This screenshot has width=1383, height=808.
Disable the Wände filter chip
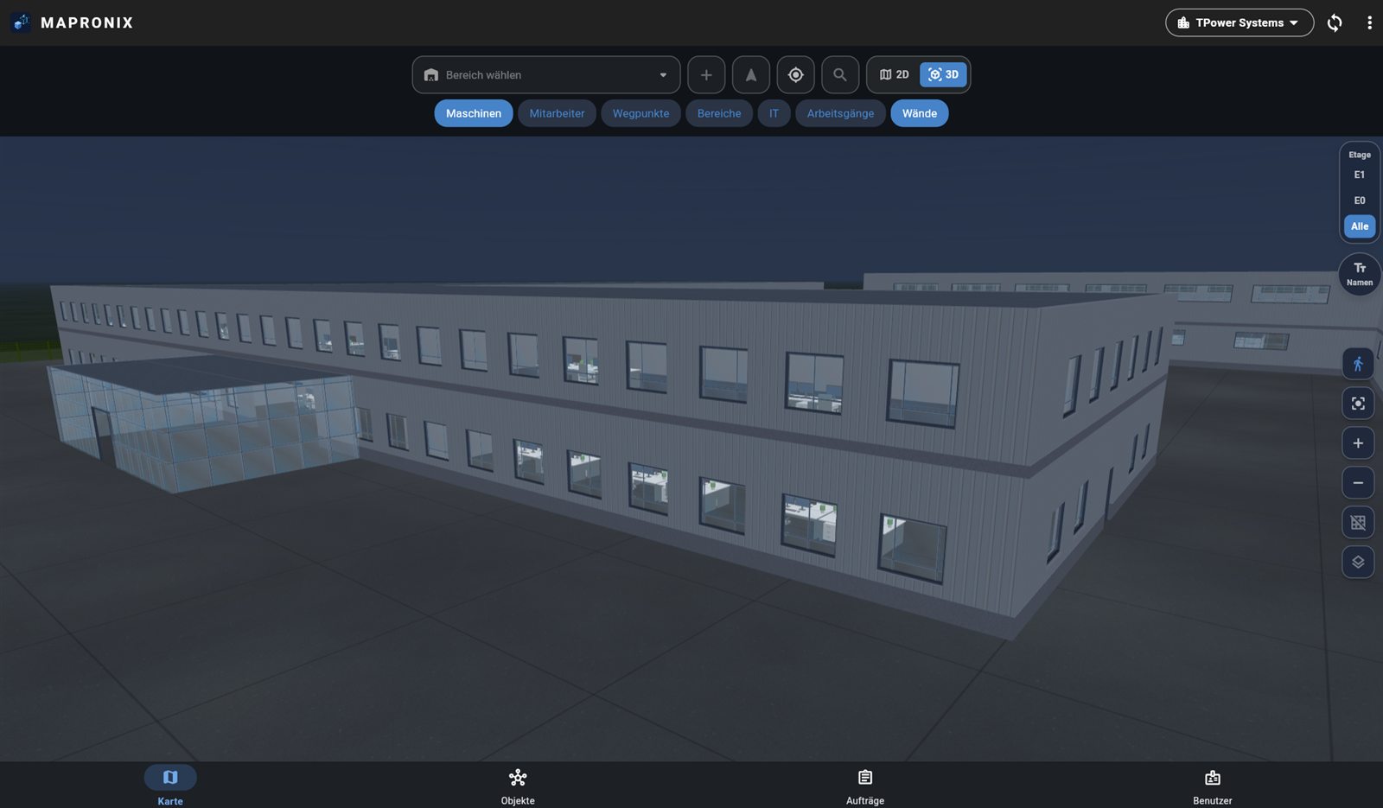[x=920, y=113]
